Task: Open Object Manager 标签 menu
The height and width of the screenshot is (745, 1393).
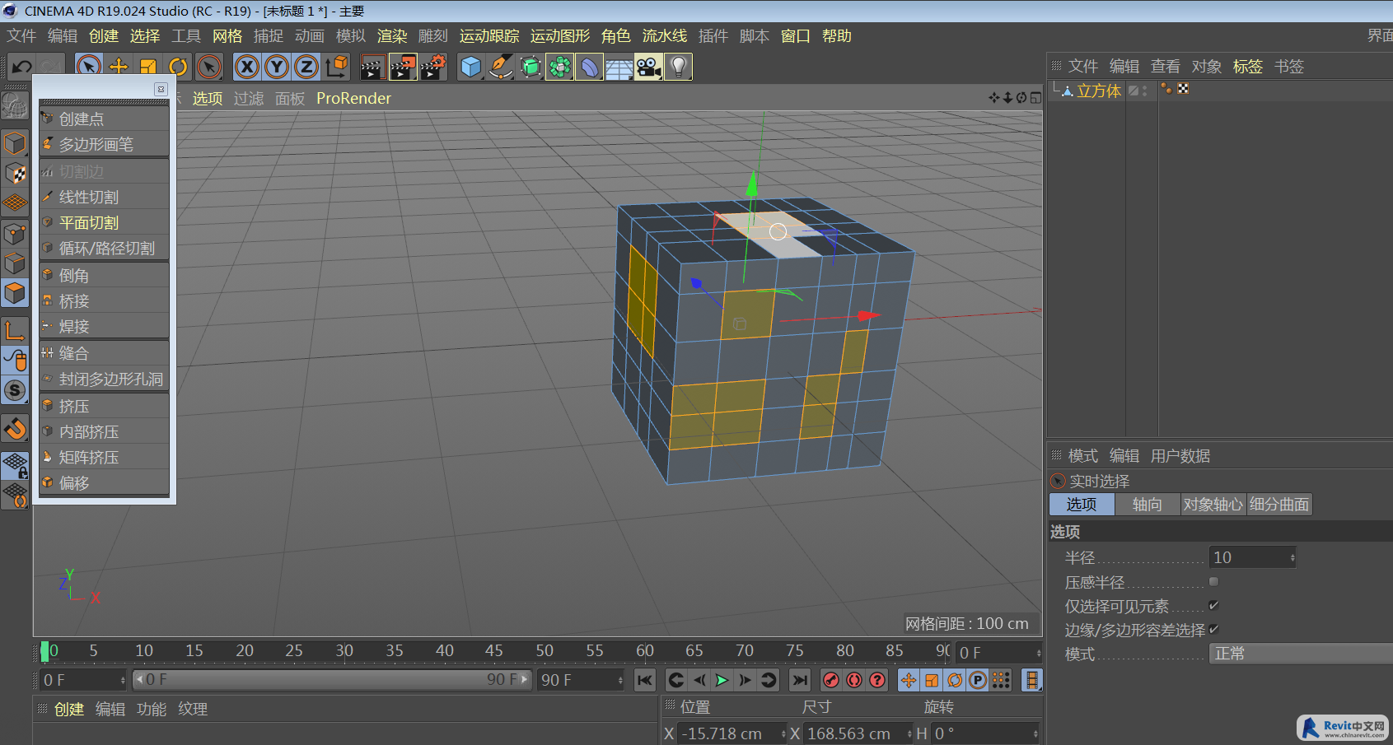Action: (1247, 67)
